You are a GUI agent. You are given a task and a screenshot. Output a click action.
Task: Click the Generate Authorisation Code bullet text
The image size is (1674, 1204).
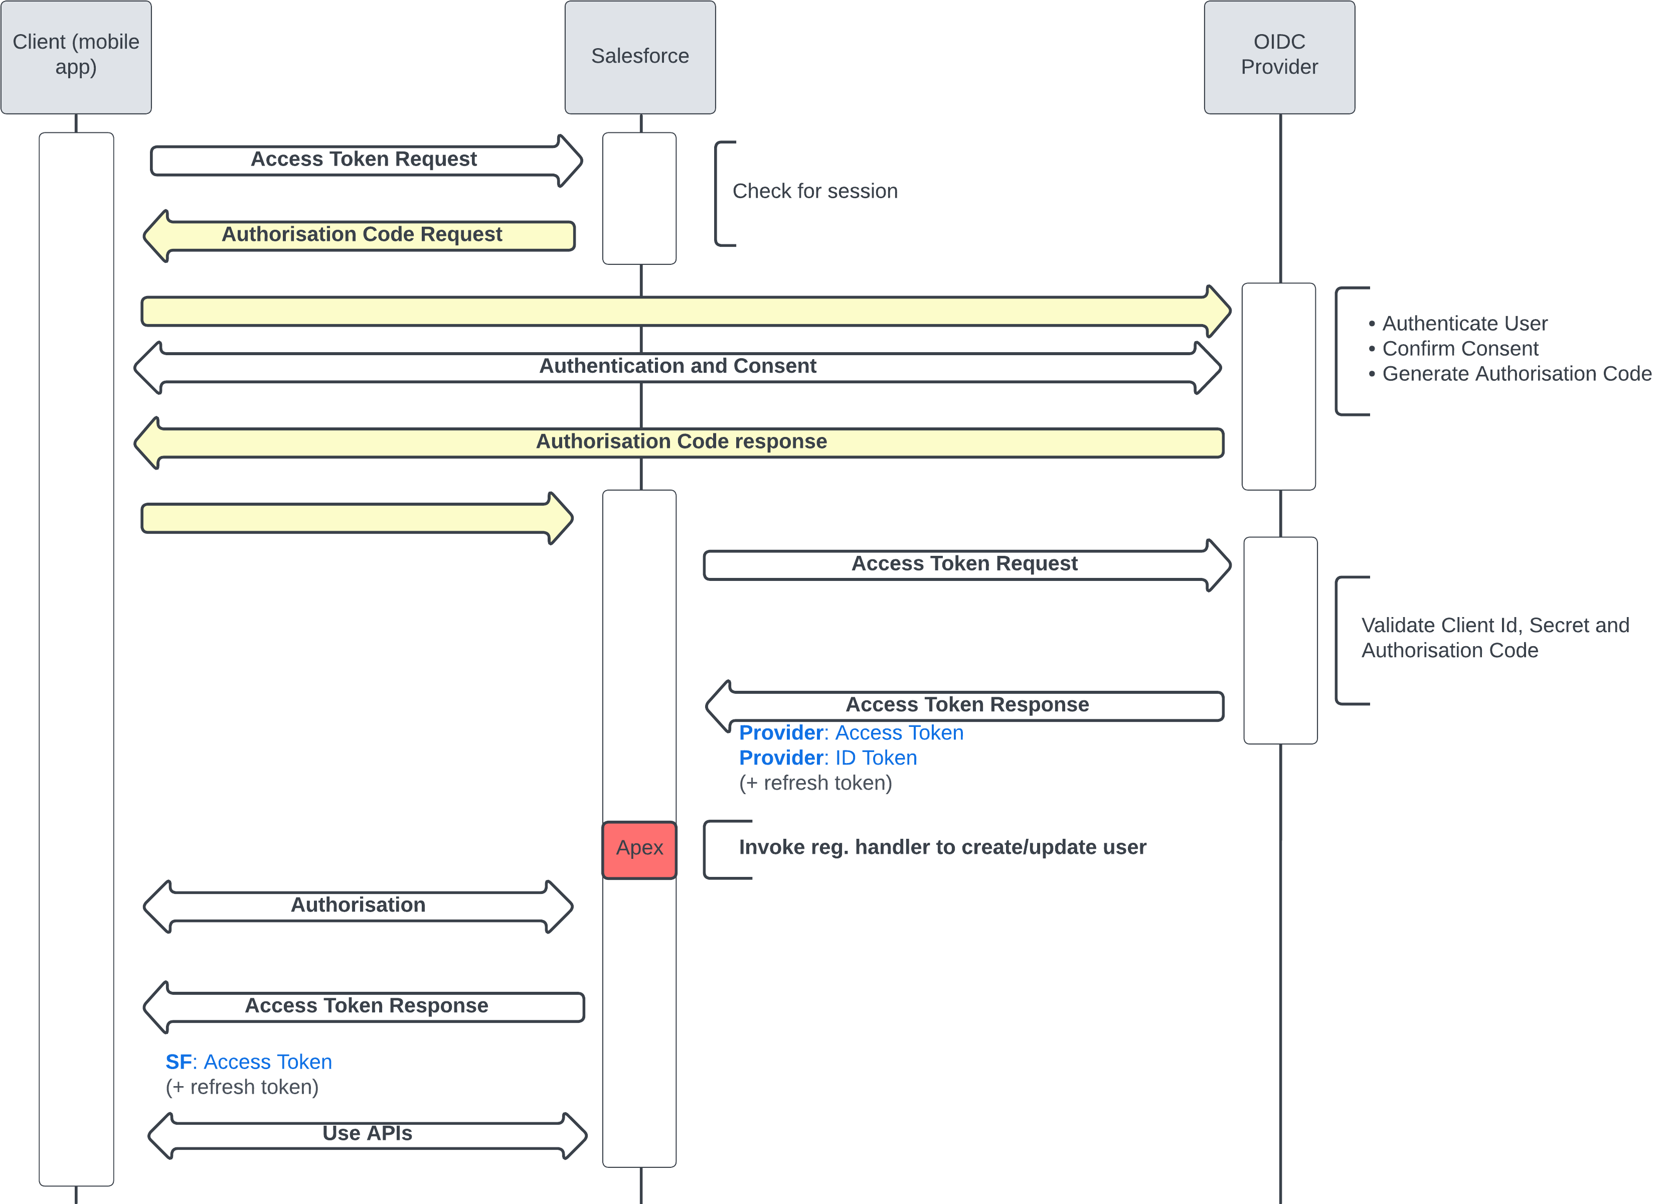1516,374
